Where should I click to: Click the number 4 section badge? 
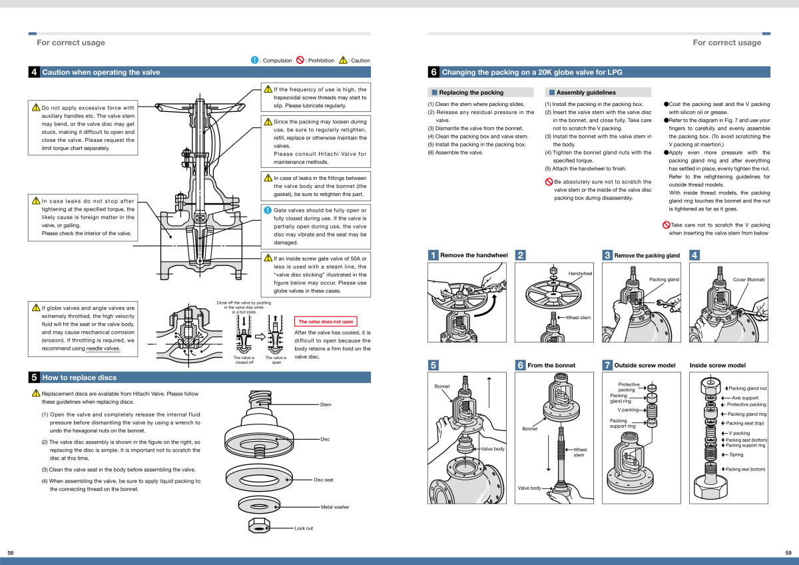point(33,72)
